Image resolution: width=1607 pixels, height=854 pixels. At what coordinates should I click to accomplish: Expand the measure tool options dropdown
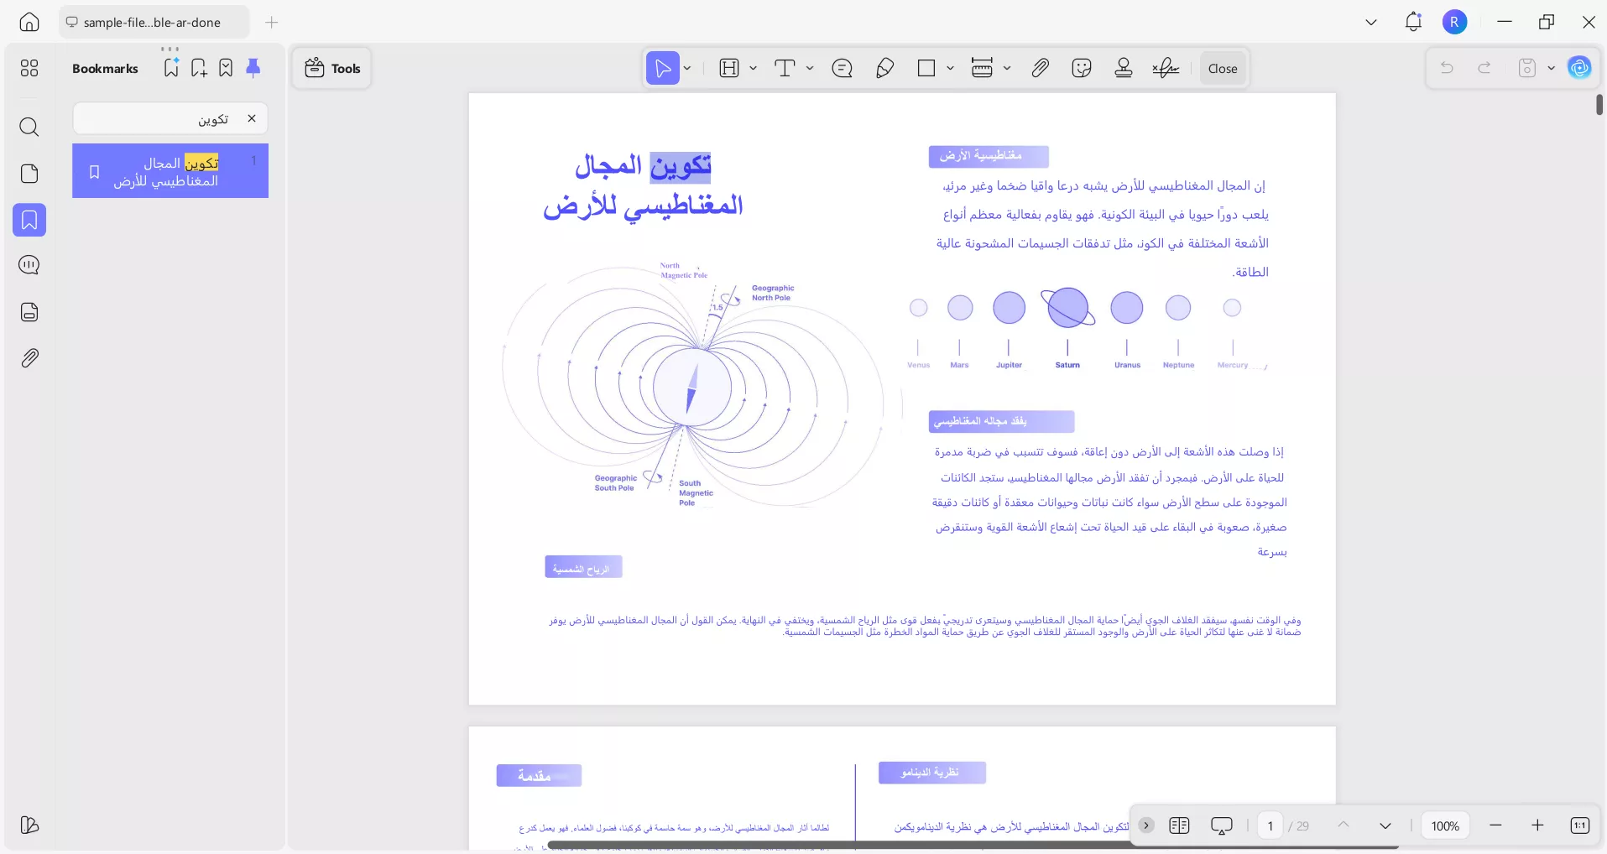coord(1006,68)
